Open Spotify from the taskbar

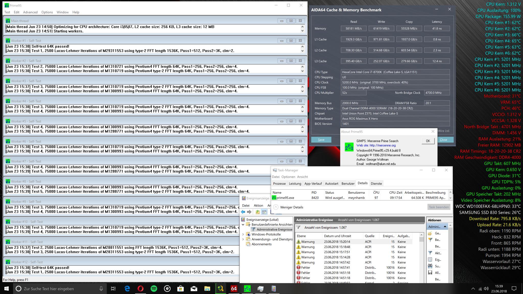pyautogui.click(x=154, y=289)
